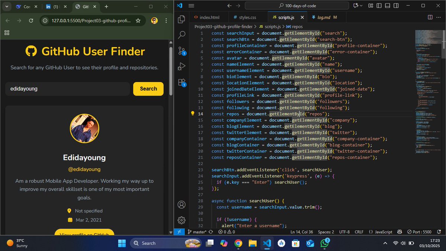Screen dimensions: 446x251
Task: Open the Source Control view
Action: [x=182, y=51]
